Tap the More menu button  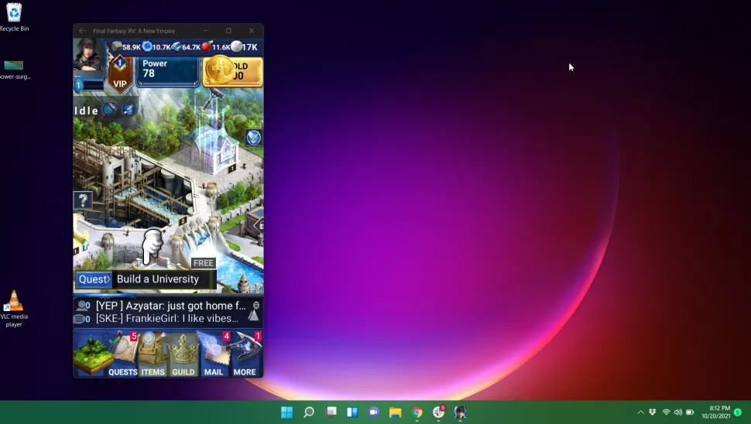[x=245, y=356]
